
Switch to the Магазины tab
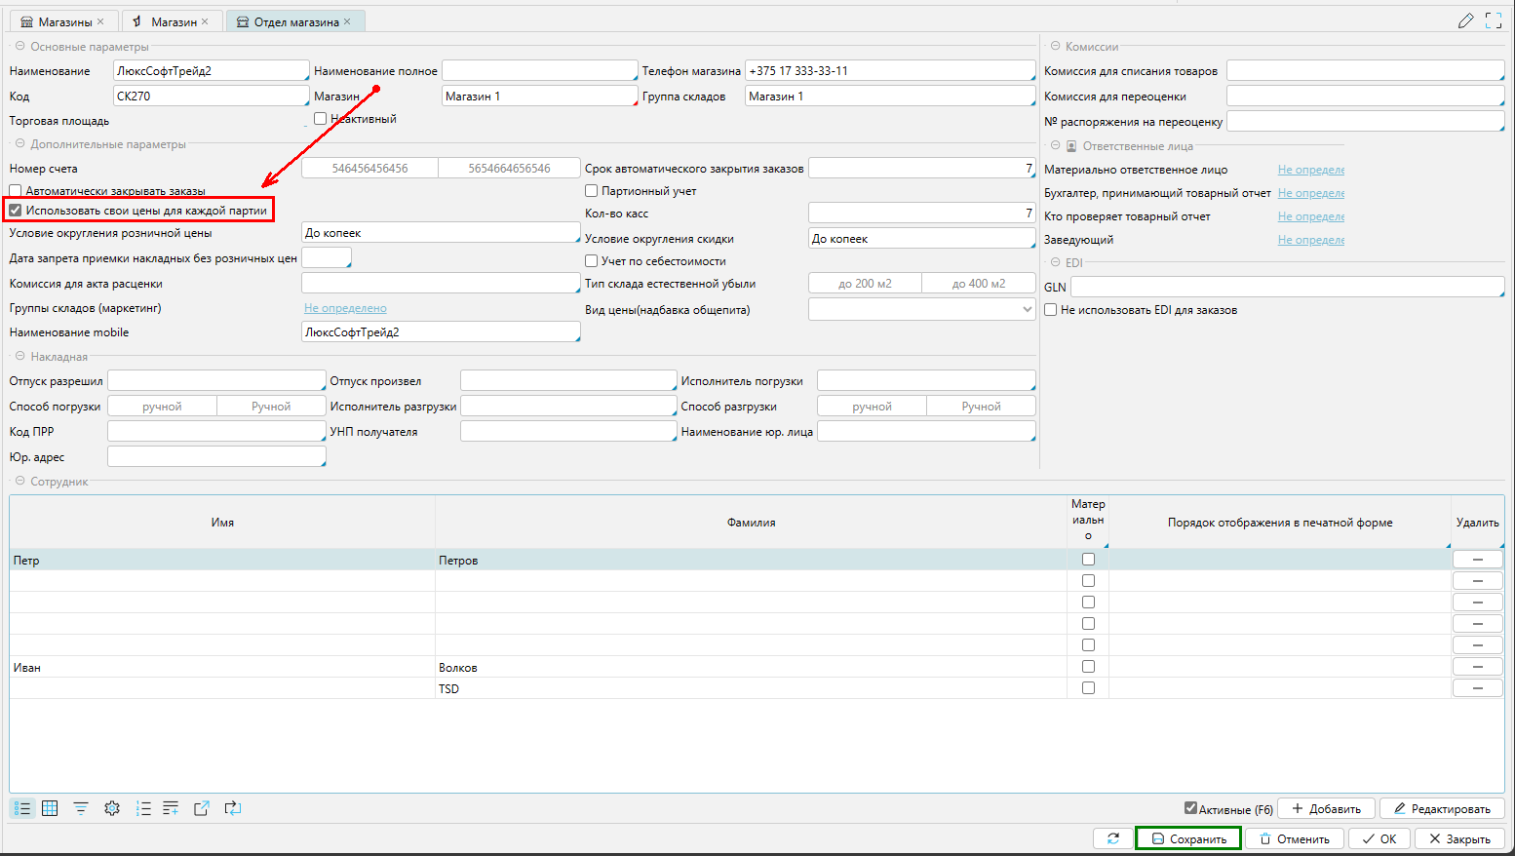[x=64, y=21]
